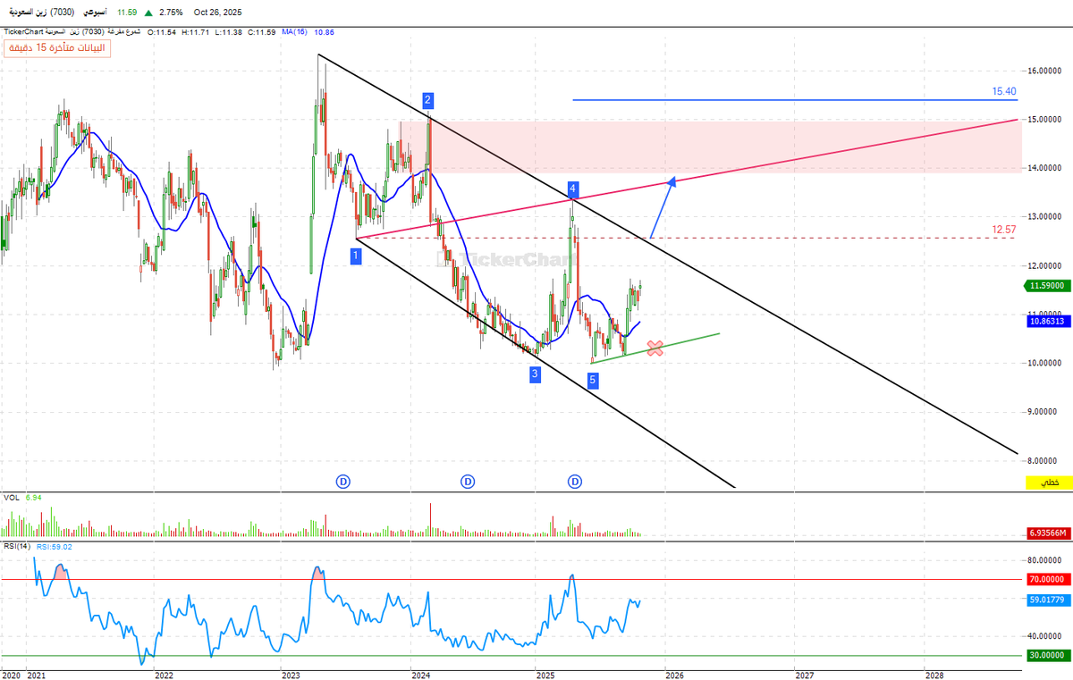Click the H:11.71 high value in legend
This screenshot has height=680, width=1073.
tap(196, 32)
